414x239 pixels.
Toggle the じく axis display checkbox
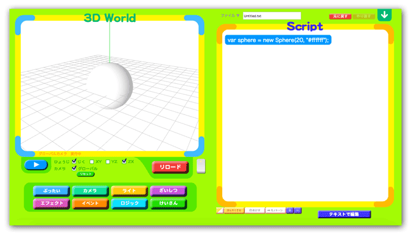tap(74, 161)
